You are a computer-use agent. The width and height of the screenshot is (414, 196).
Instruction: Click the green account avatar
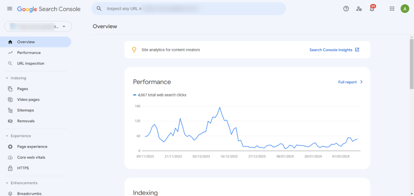tap(405, 9)
